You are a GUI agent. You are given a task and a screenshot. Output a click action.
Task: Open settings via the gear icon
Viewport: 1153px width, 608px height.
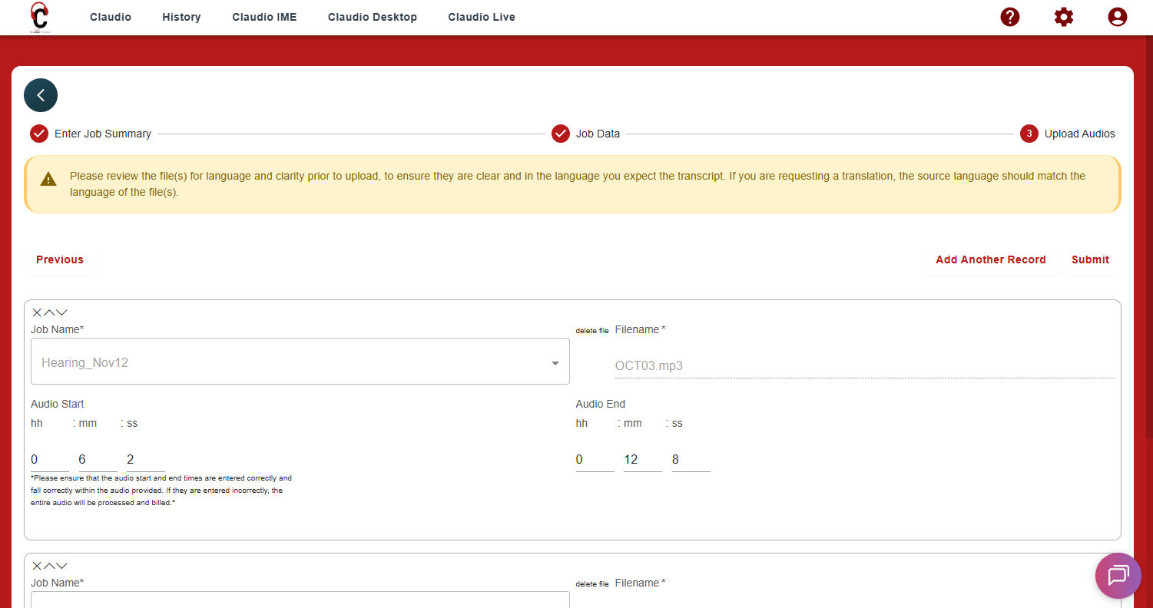point(1063,17)
